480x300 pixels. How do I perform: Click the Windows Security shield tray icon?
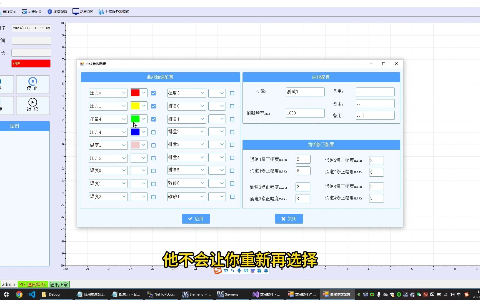[392, 294]
